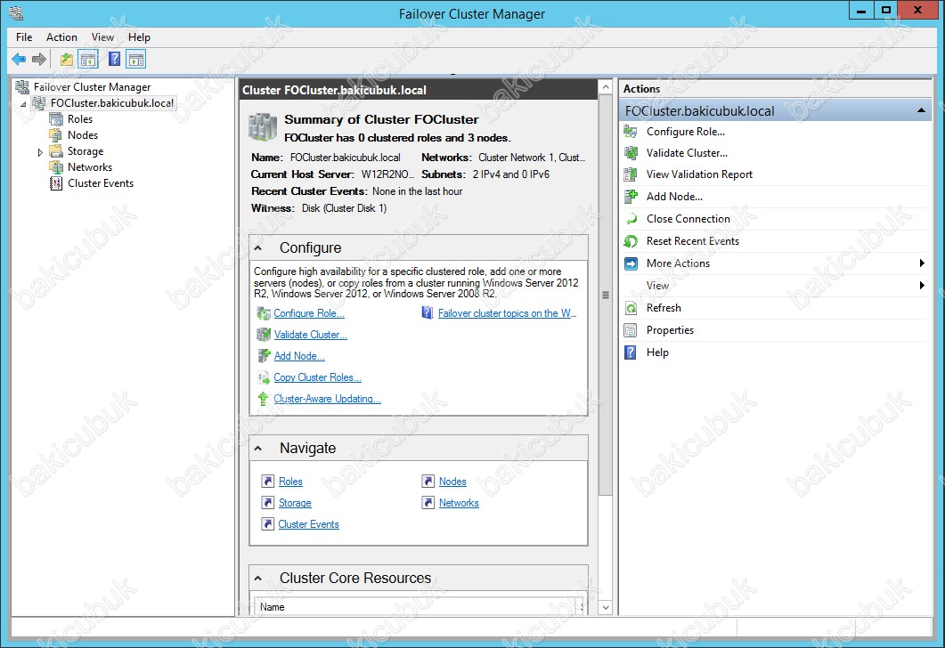The height and width of the screenshot is (648, 945).
Task: Click the Failover Cluster Manager title bar icon
Action: 16,12
